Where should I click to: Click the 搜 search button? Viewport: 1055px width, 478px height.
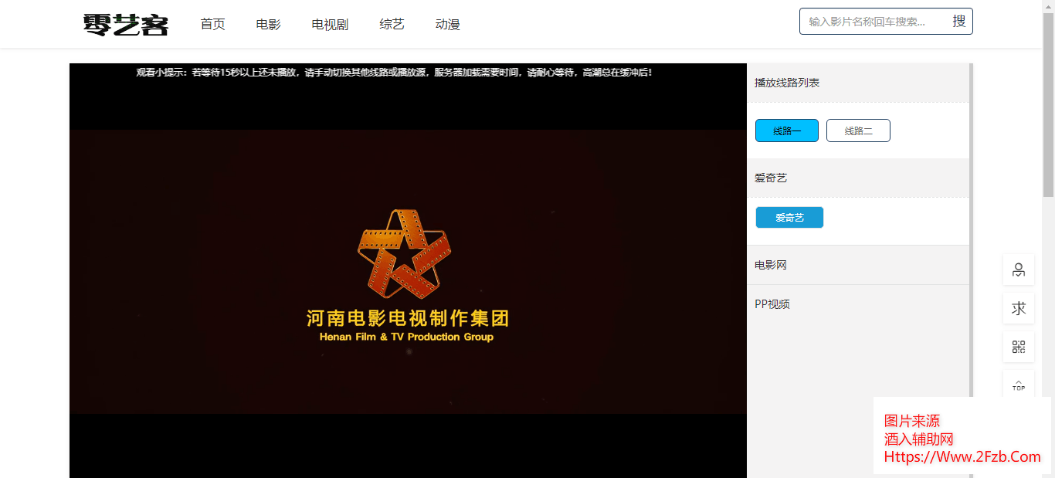pos(958,22)
